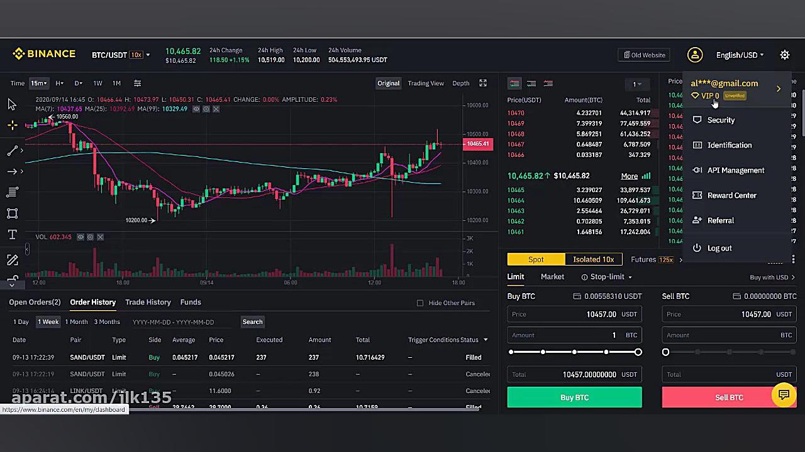Open MA indicator settings icon
Screen dimensions: 805x452
pos(206,109)
